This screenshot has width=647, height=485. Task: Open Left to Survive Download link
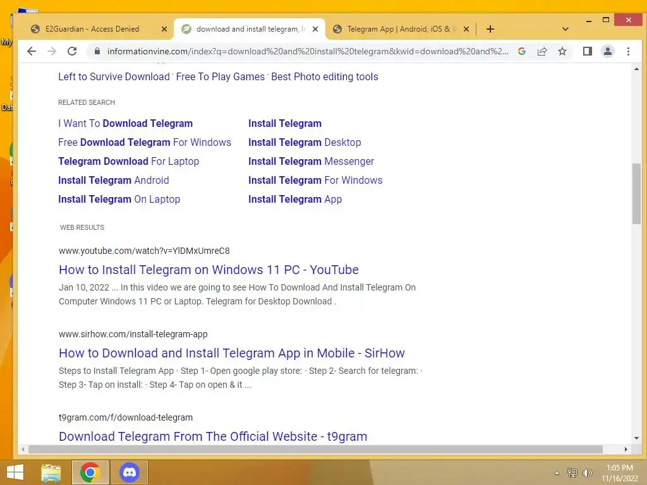coord(114,76)
